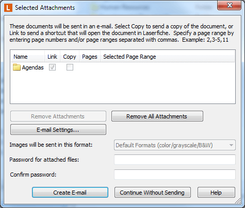Click the Link column header
The height and width of the screenshot is (208, 245).
pyautogui.click(x=52, y=57)
